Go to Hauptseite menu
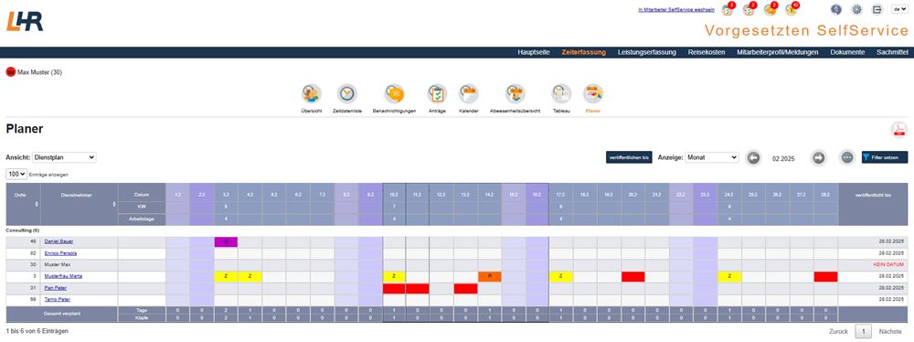Screen dimensions: 914x342 (x=534, y=52)
